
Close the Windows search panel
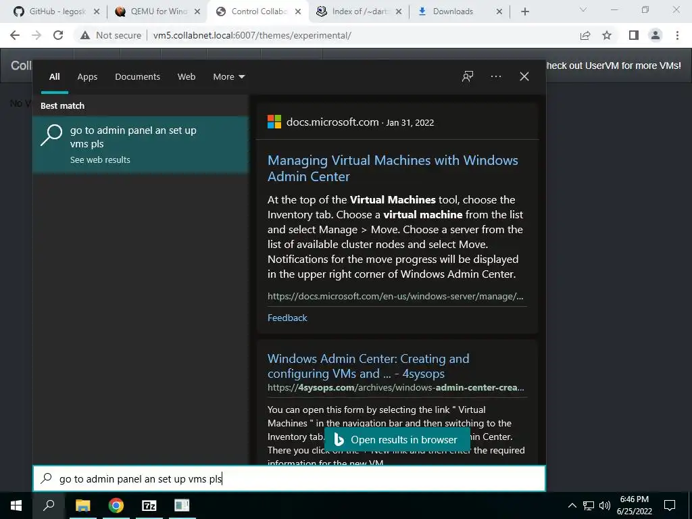524,76
